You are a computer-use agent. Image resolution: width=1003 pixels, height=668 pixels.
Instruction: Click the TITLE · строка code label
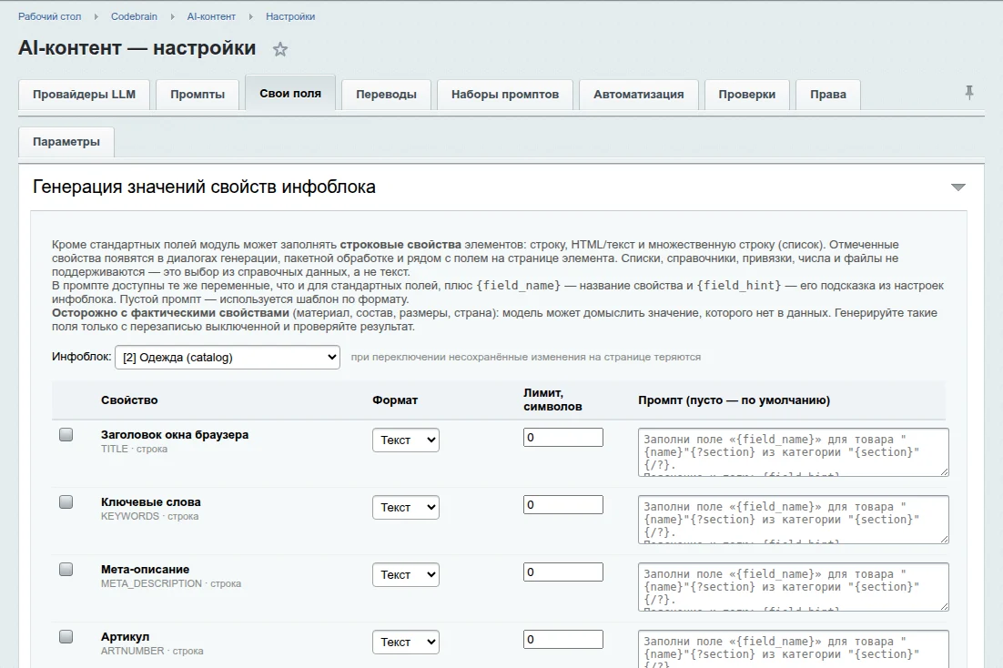(x=134, y=449)
